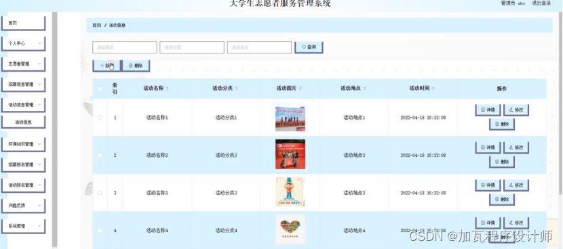563x249 pixels.
Task: Click 修改 for row 活动名称4
Action: 516,223
